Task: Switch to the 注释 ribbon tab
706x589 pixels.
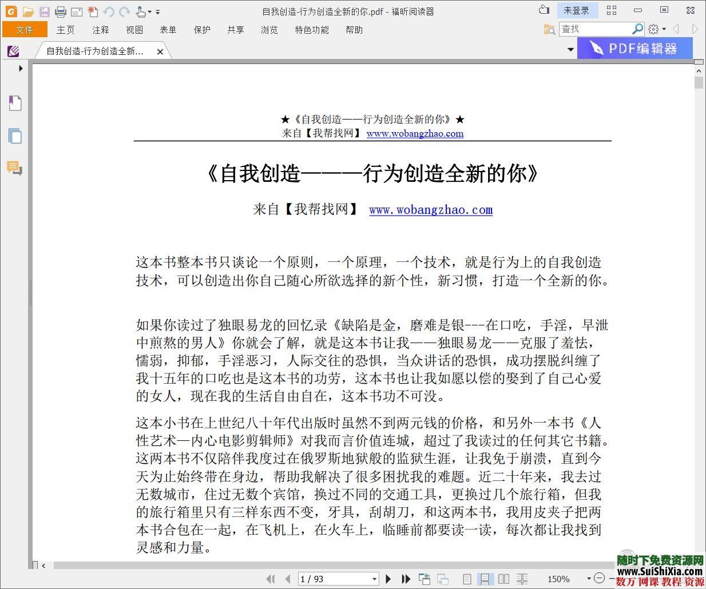Action: coord(100,30)
